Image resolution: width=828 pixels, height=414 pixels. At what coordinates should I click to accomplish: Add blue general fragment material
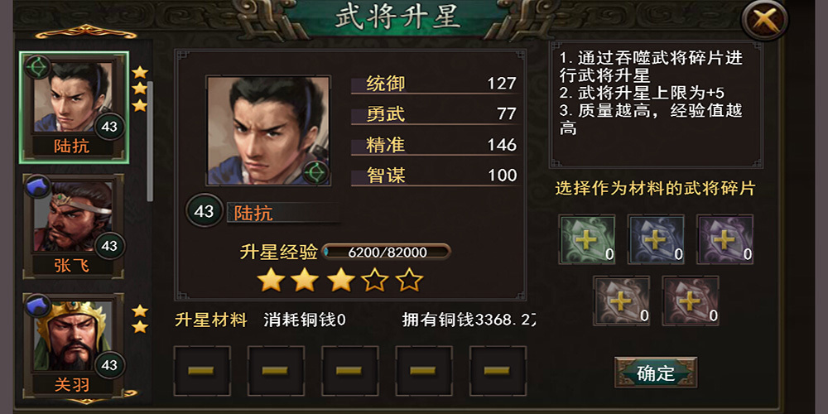(656, 239)
